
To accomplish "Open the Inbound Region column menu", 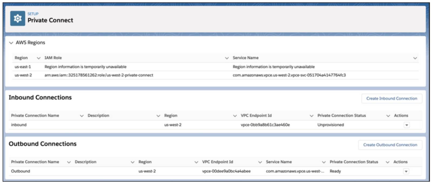I will tap(235, 116).
